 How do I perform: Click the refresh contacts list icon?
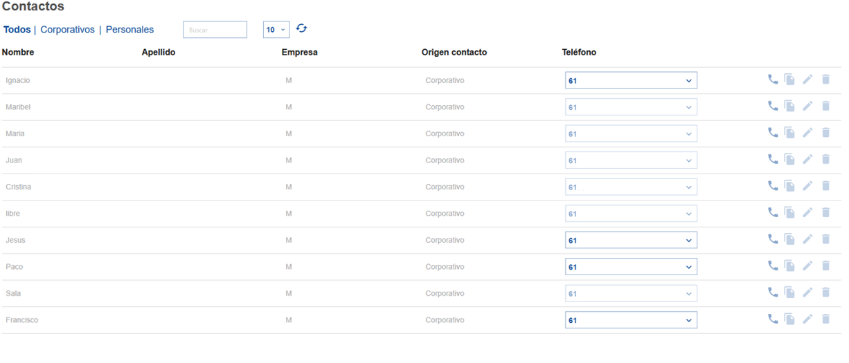click(x=301, y=28)
